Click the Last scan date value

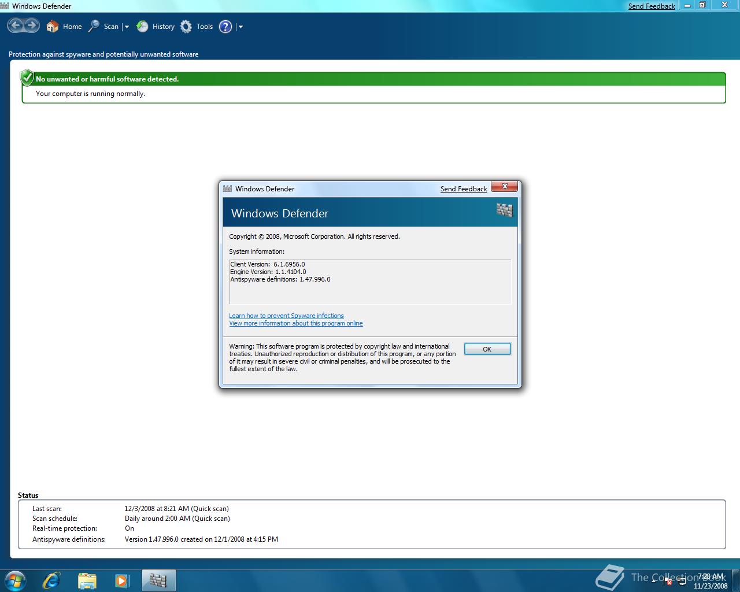[x=177, y=509]
